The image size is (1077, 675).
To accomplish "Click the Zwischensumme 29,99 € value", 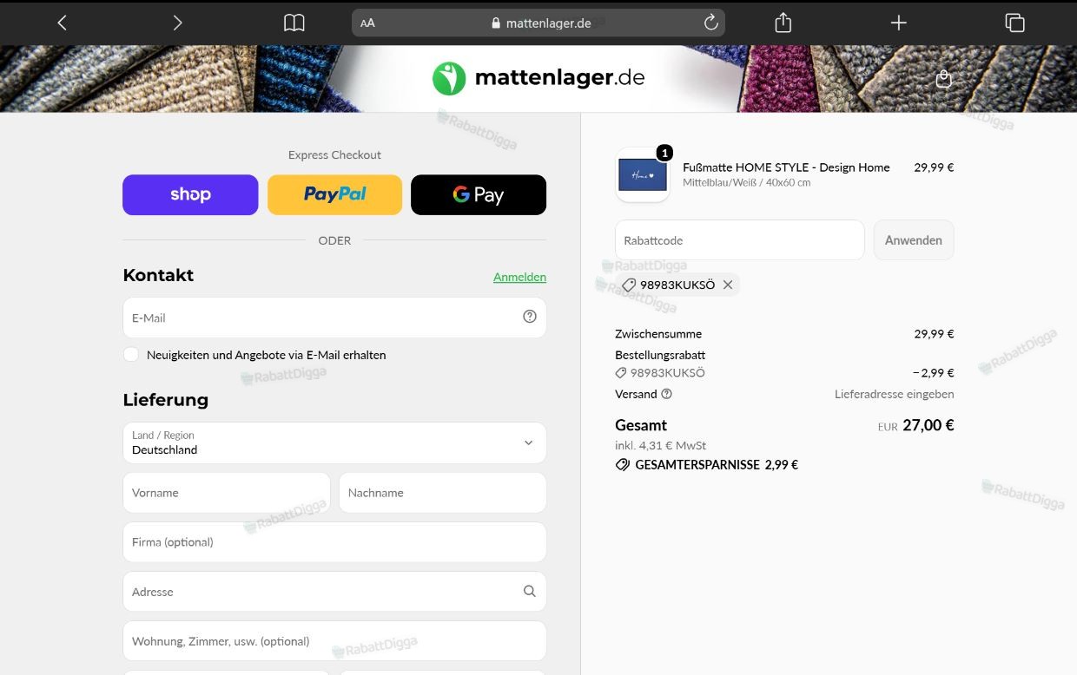I will click(x=934, y=334).
